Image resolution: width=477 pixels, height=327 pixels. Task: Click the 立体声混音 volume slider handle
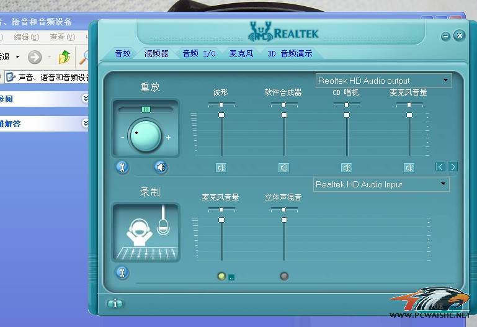pos(284,220)
